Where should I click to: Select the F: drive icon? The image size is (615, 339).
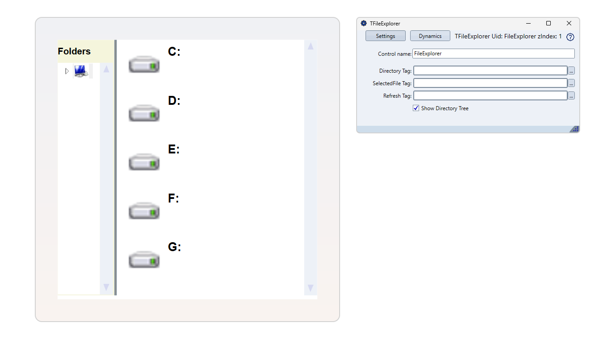click(x=144, y=211)
